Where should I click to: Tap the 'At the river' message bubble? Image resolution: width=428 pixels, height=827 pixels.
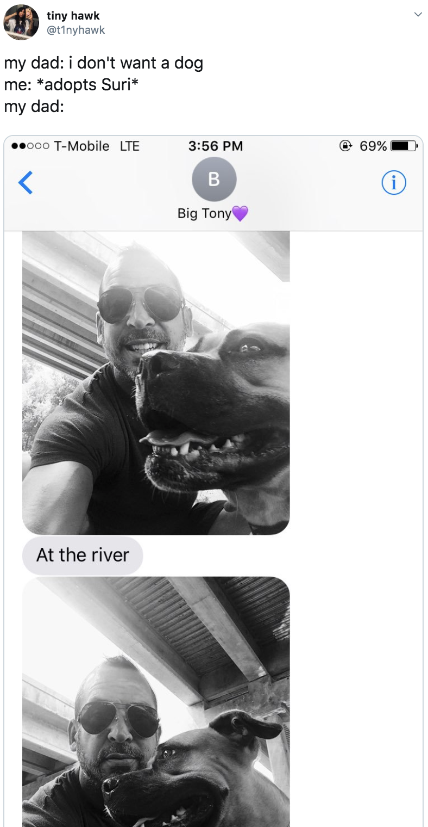(x=83, y=555)
